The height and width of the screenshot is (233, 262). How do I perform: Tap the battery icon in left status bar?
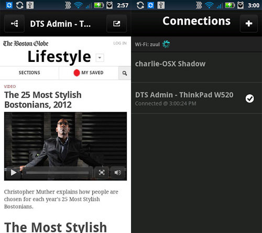[x=99, y=5]
